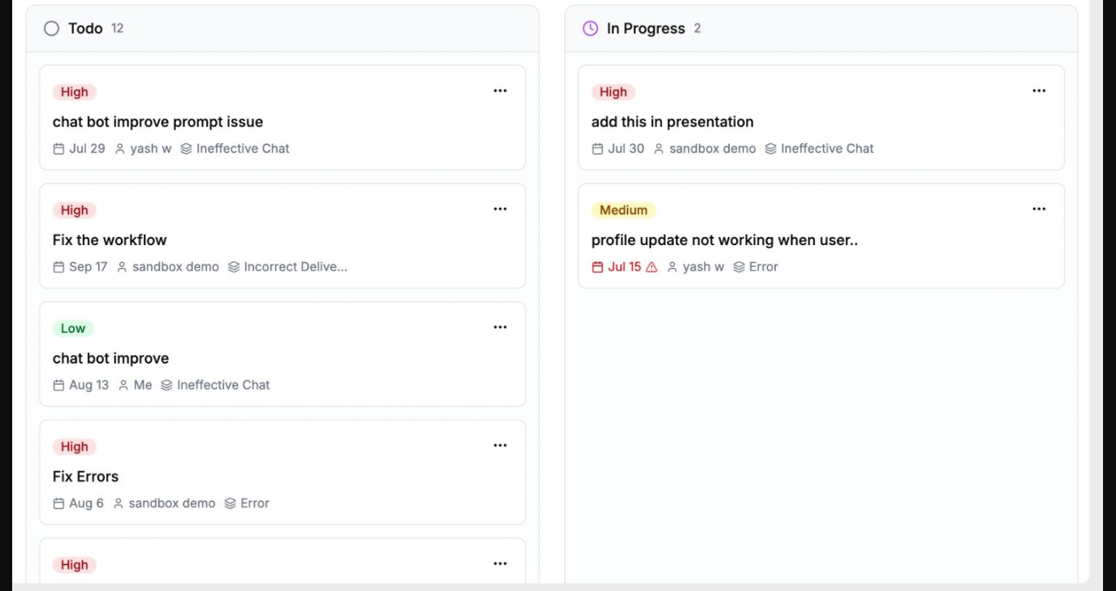
Task: Click person icon beside 'Me' assignee
Action: pyautogui.click(x=123, y=385)
